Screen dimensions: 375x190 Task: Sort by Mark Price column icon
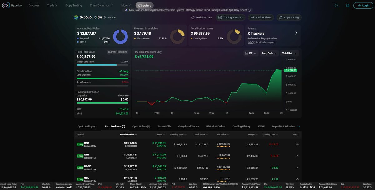207,135
